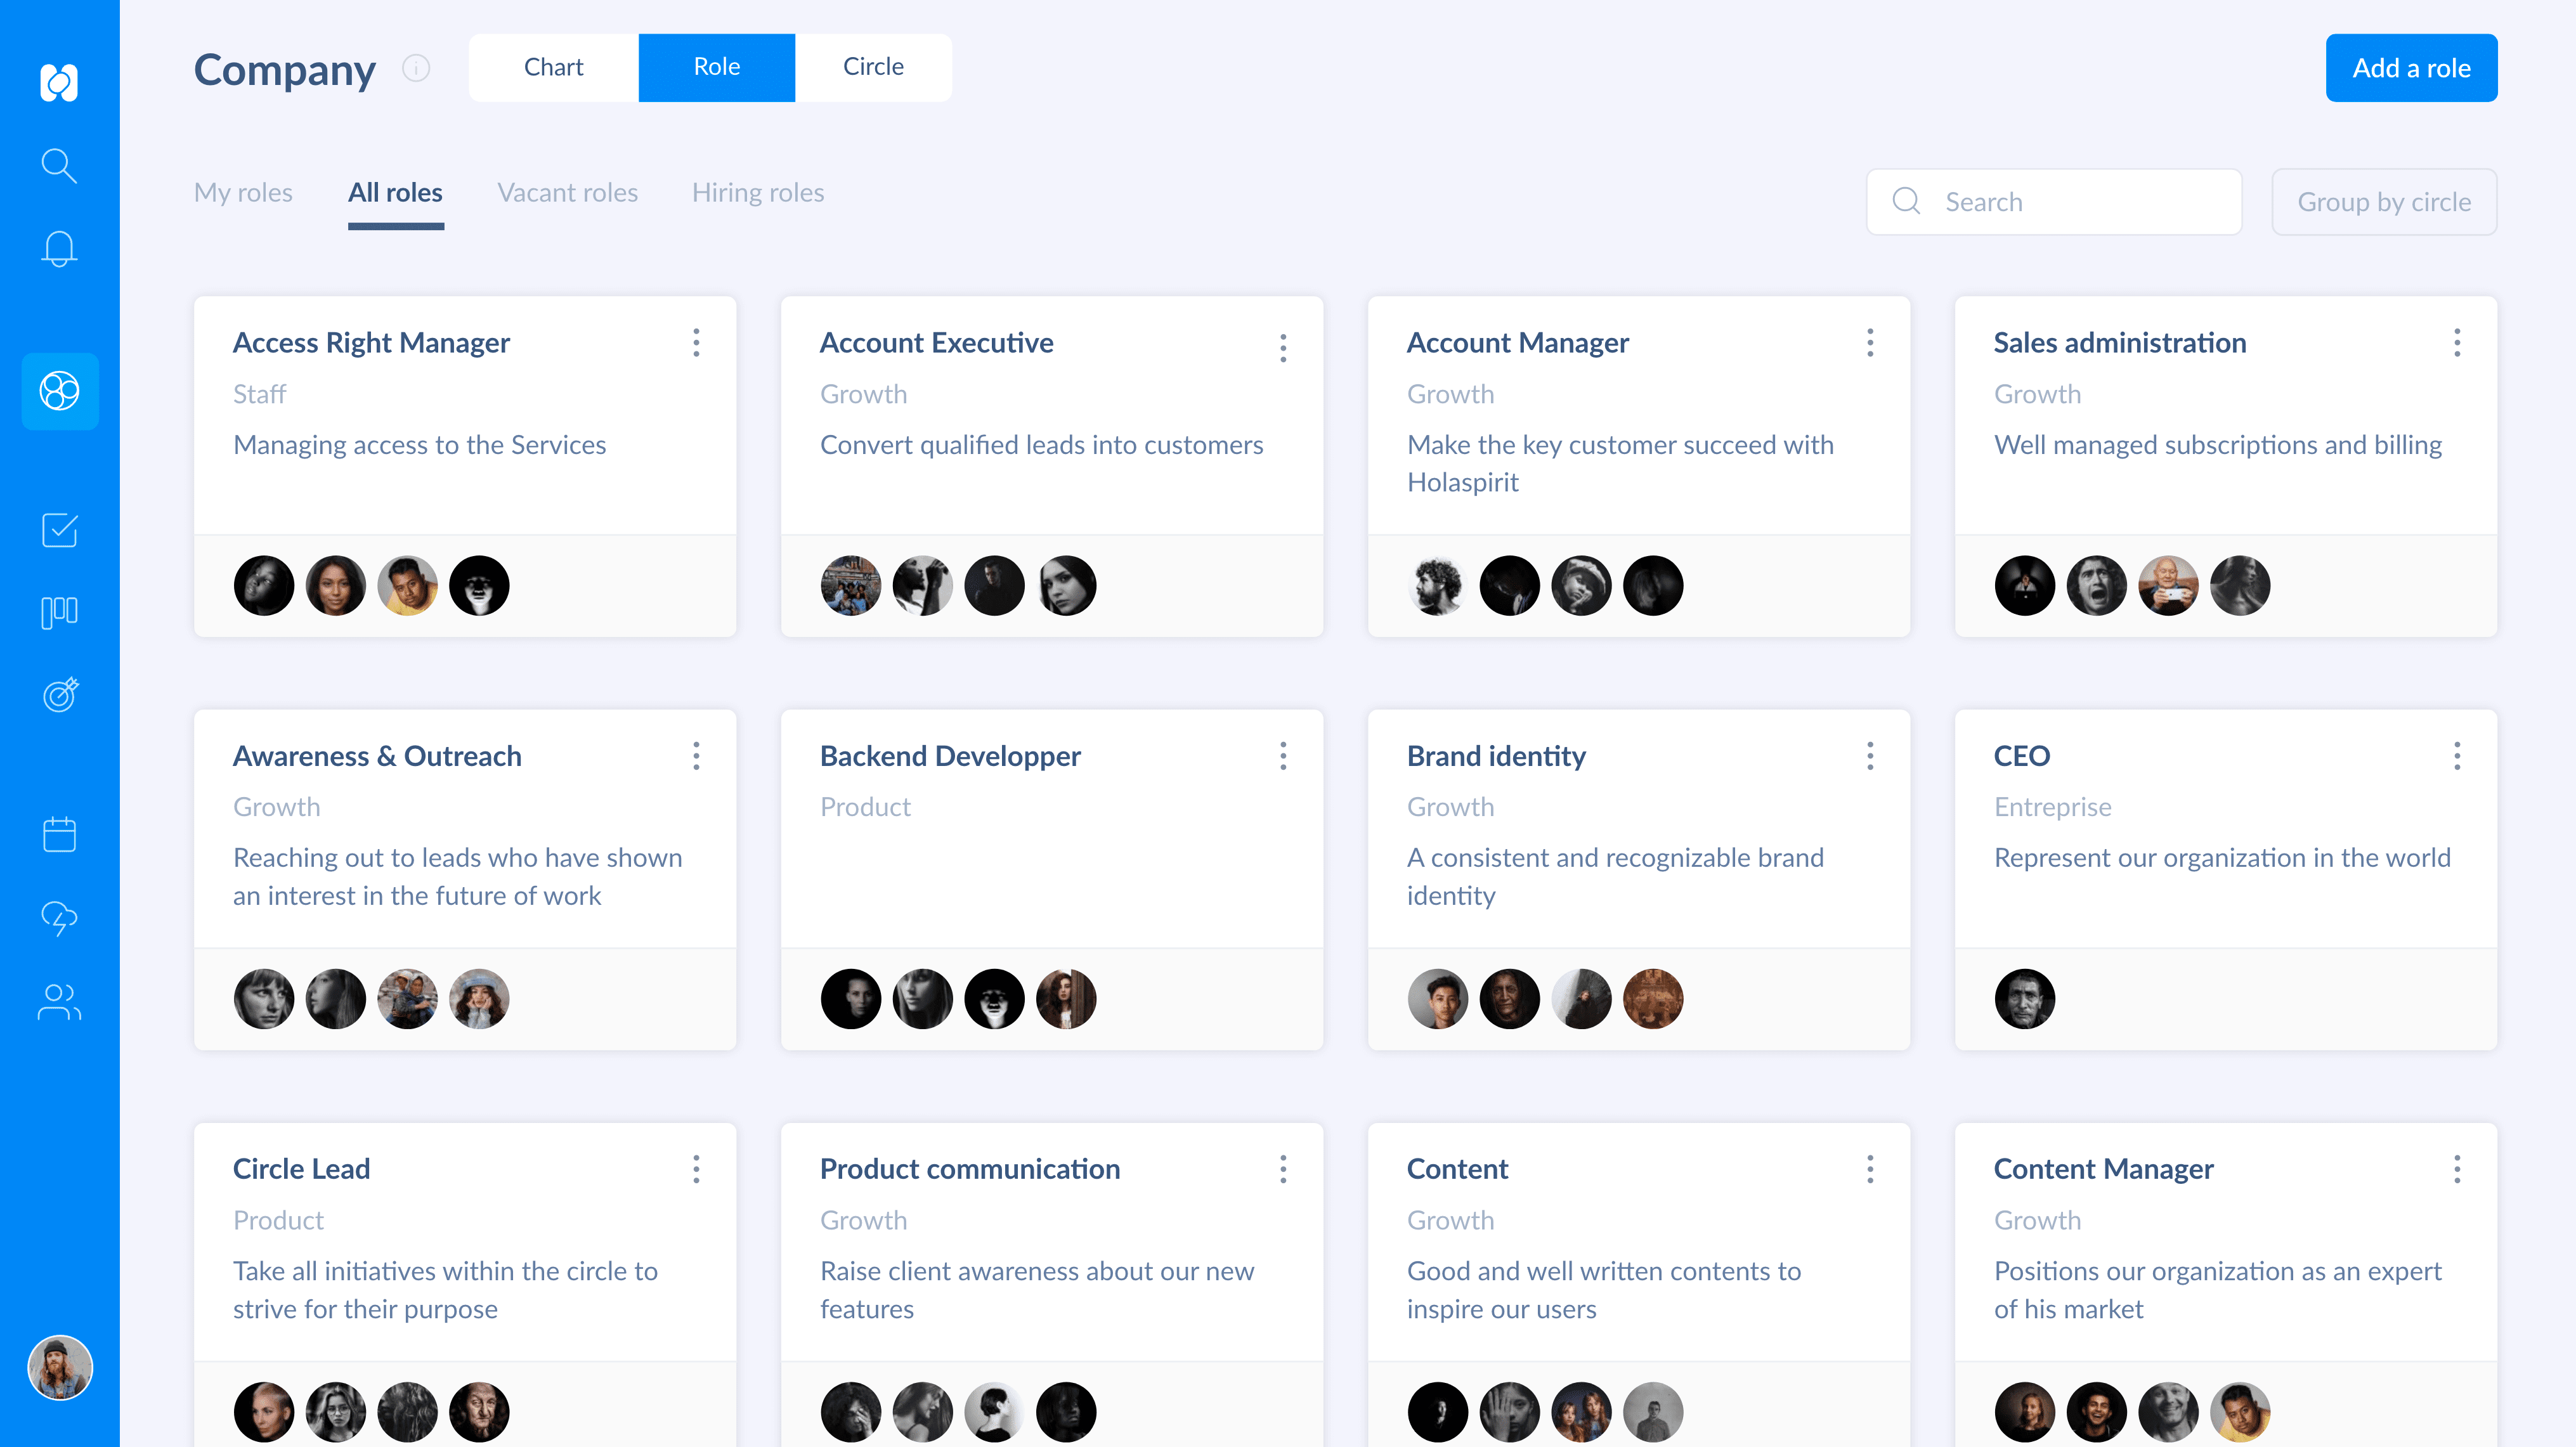This screenshot has width=2576, height=1447.
Task: Open options menu for Product communication card
Action: tap(1283, 1169)
